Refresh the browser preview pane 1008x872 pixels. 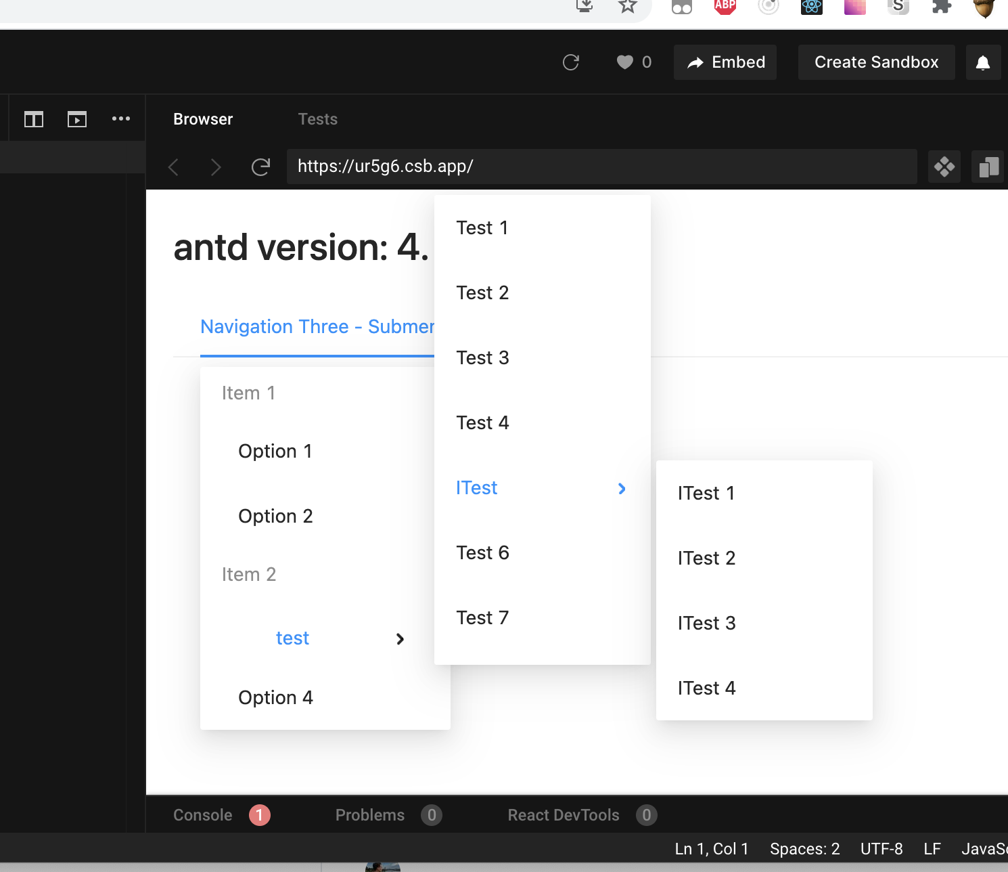[260, 167]
